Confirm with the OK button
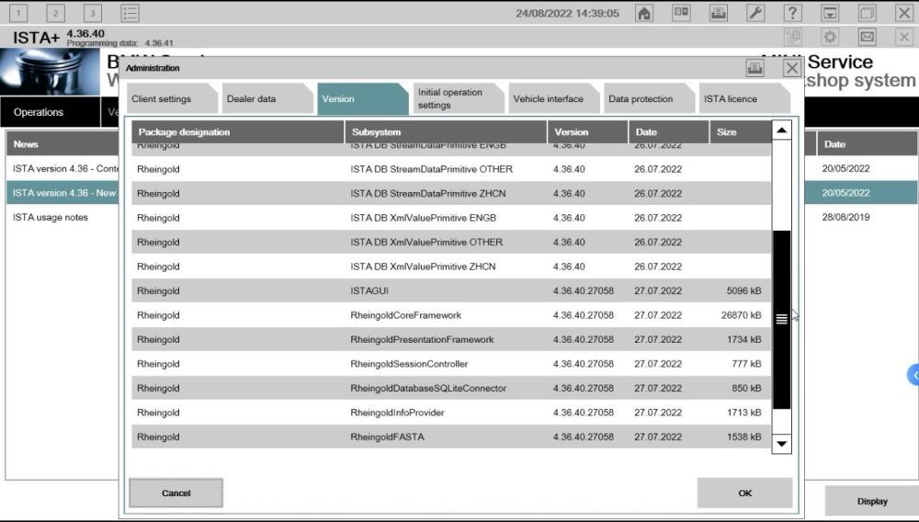The width and height of the screenshot is (919, 522). pyautogui.click(x=745, y=493)
